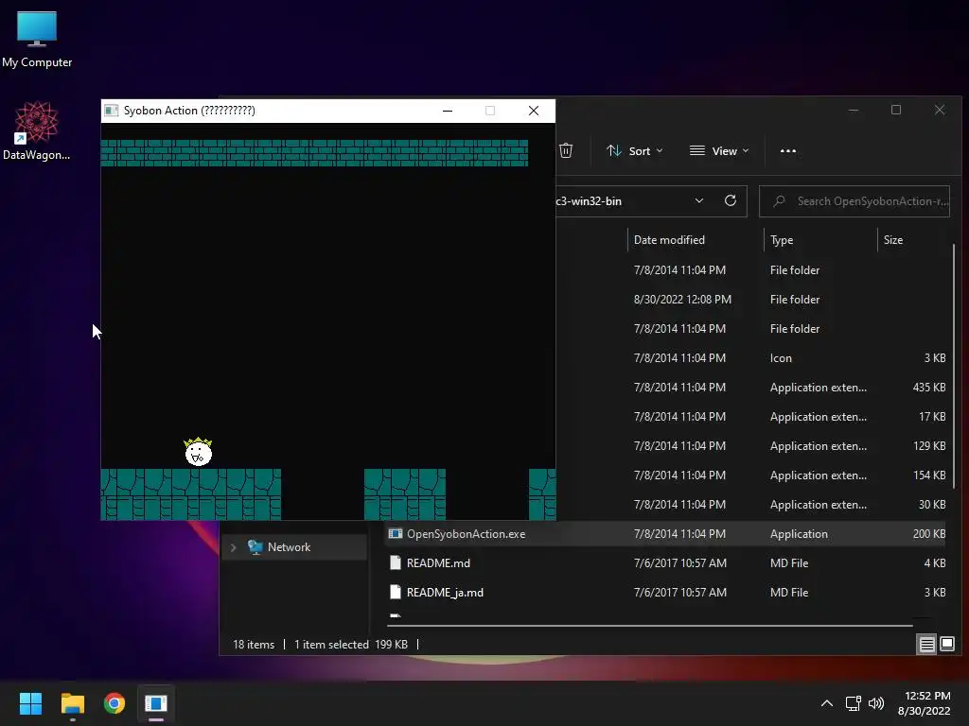969x726 pixels.
Task: Select the OpenSyobonAction.exe file
Action: 666,534
